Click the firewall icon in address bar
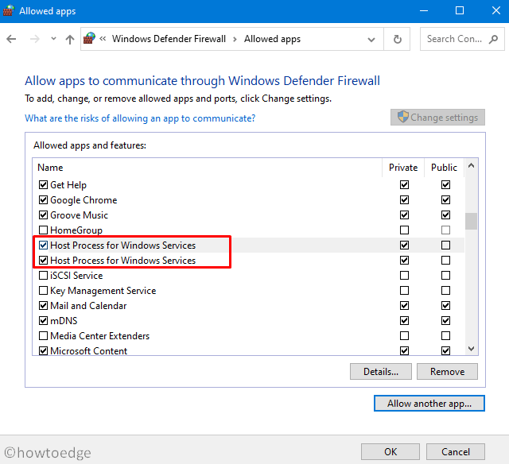Screen dimensions: 509x464 coord(90,38)
